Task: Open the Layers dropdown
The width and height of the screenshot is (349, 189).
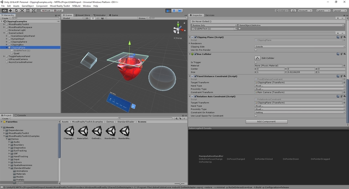Action: tap(323, 11)
